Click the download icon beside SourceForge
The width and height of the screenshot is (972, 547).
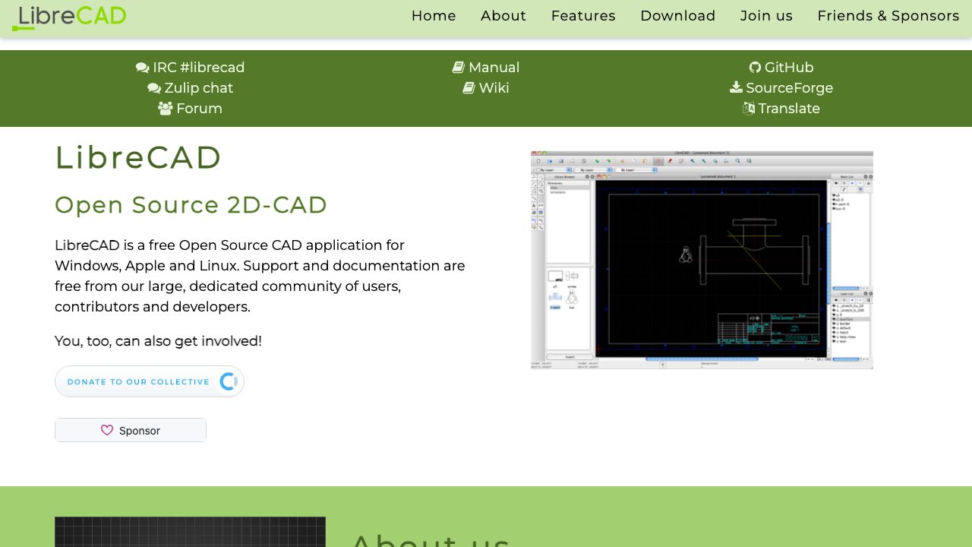pyautogui.click(x=736, y=88)
